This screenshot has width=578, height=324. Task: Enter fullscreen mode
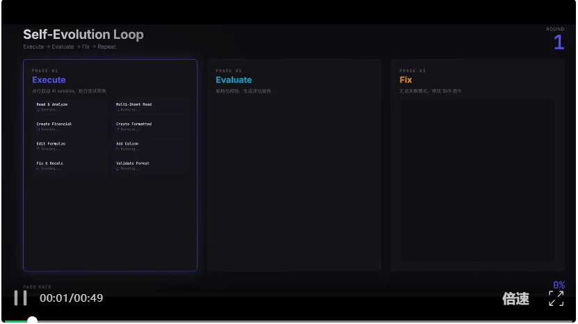click(556, 298)
